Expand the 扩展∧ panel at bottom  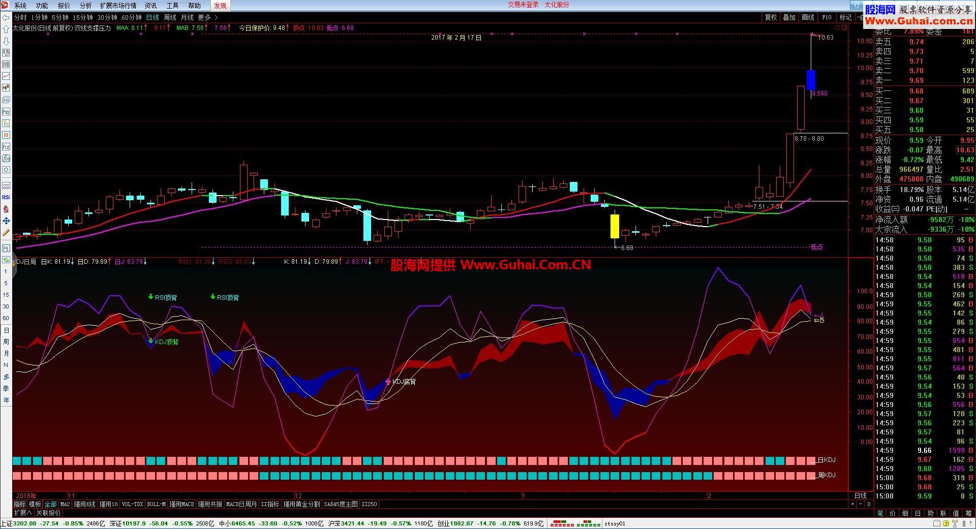(x=22, y=513)
